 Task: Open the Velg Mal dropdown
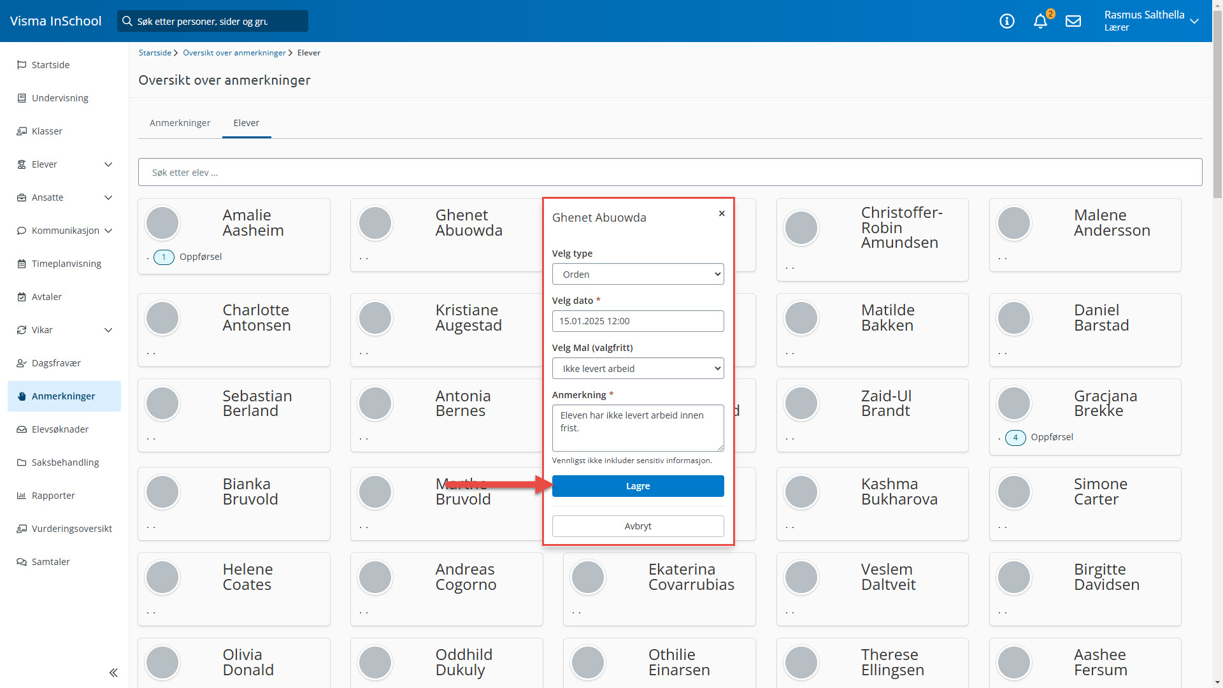click(638, 368)
